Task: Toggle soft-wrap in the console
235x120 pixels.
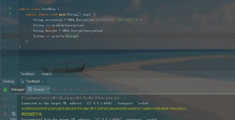Action: 13,114
